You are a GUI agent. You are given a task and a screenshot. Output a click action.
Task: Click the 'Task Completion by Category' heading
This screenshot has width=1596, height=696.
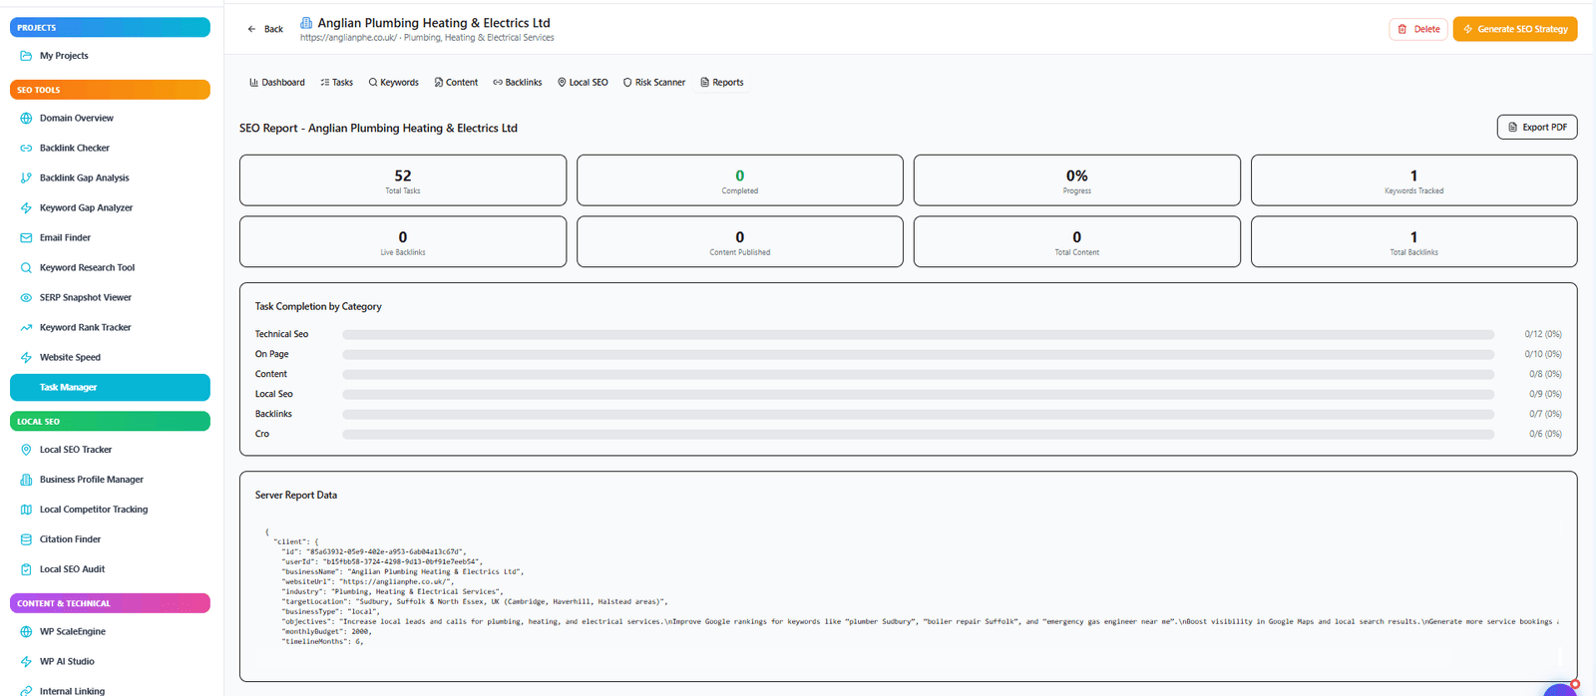318,307
